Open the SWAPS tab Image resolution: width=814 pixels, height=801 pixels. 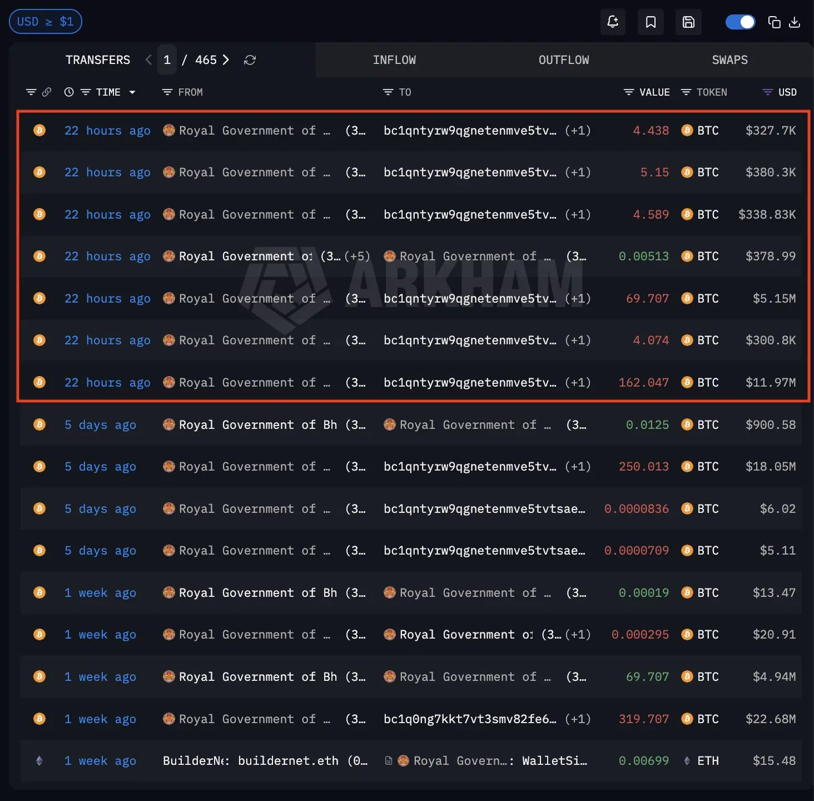(729, 60)
